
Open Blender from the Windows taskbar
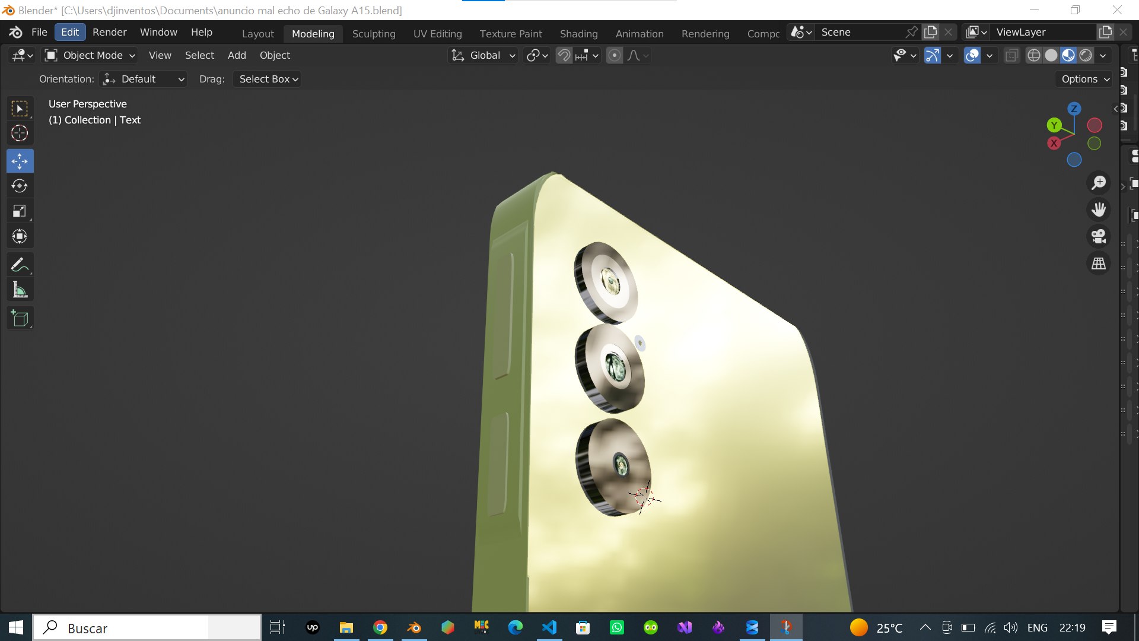[414, 627]
